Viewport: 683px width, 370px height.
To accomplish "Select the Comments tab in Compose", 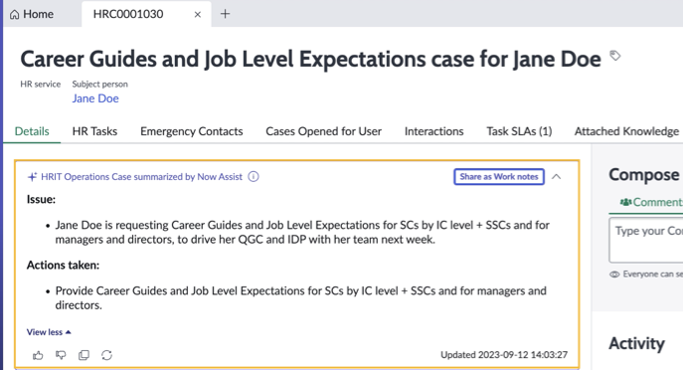I will click(651, 202).
